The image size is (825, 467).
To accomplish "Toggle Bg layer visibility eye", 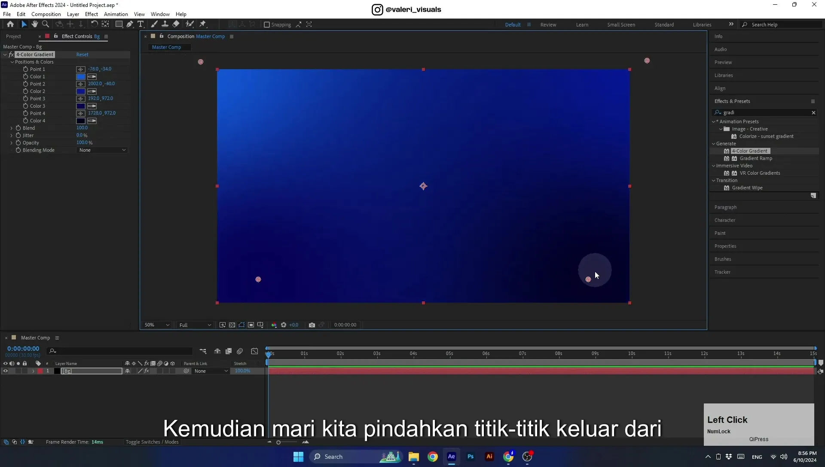I will pyautogui.click(x=6, y=371).
